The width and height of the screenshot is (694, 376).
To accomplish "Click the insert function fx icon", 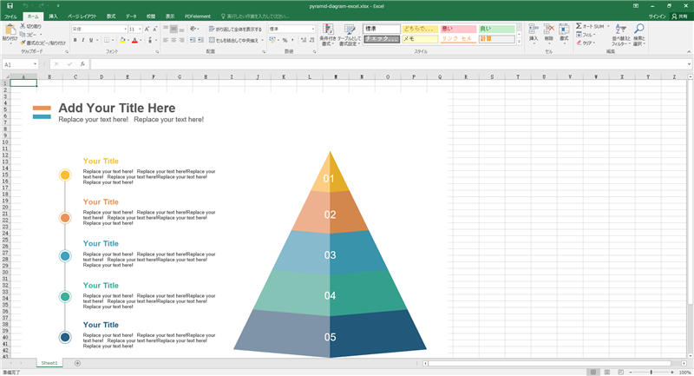I will click(x=82, y=63).
